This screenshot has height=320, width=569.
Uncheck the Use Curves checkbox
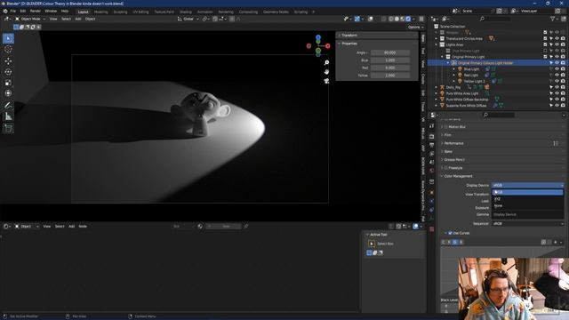450,233
